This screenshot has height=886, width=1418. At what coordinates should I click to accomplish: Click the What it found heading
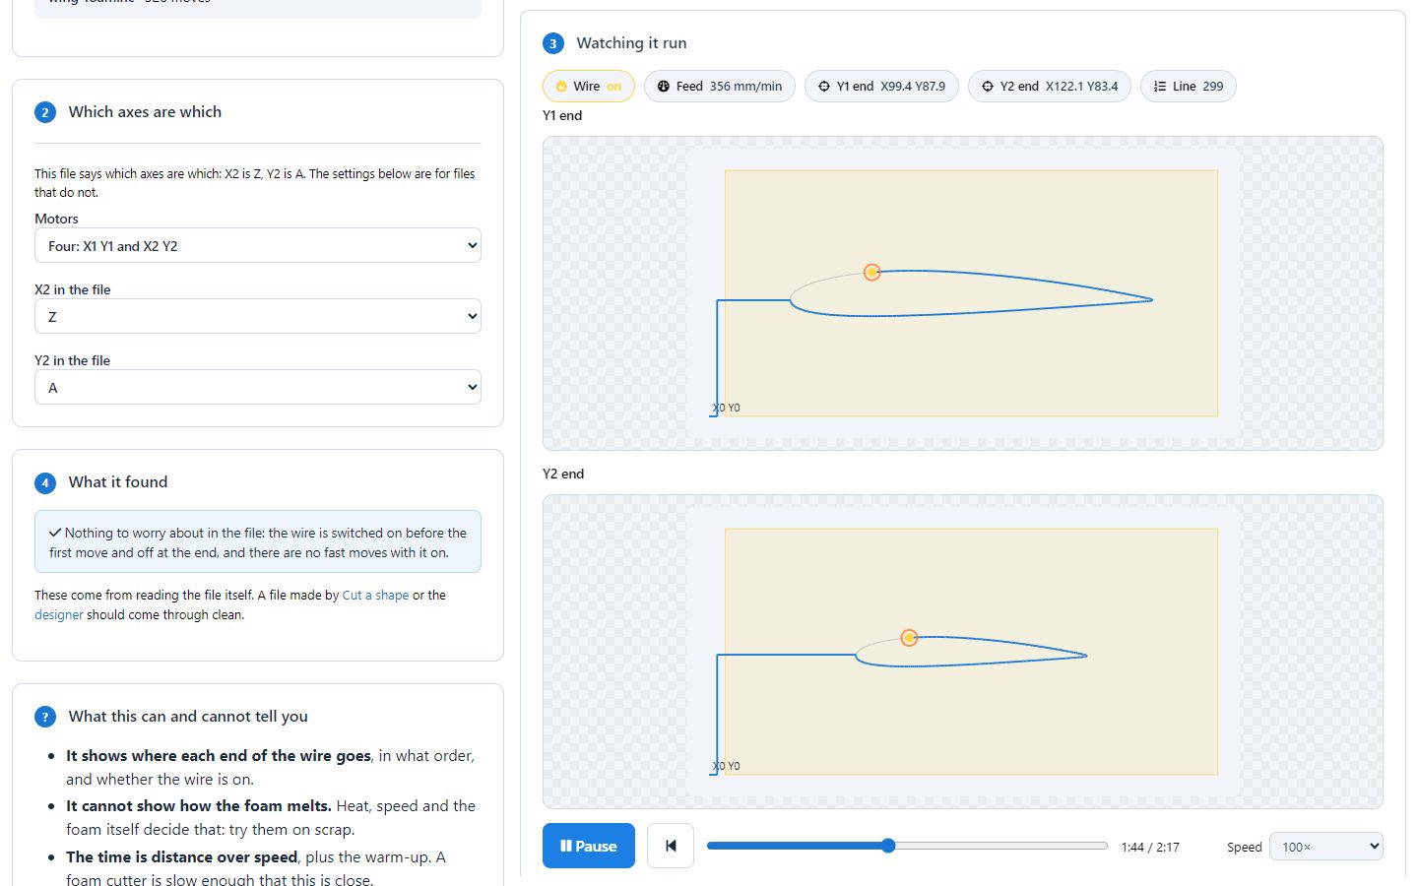pos(118,482)
